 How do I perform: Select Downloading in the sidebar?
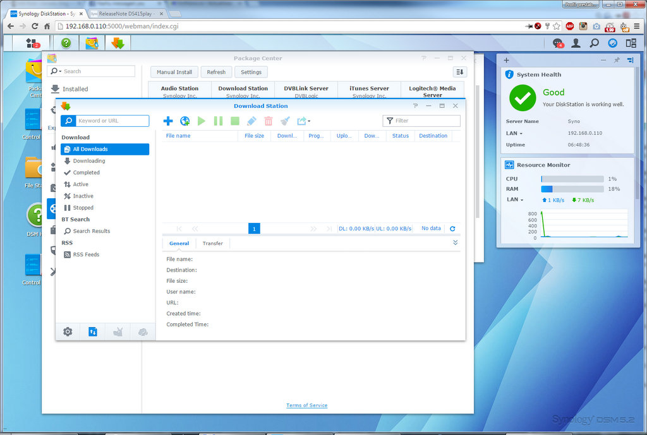pyautogui.click(x=105, y=161)
